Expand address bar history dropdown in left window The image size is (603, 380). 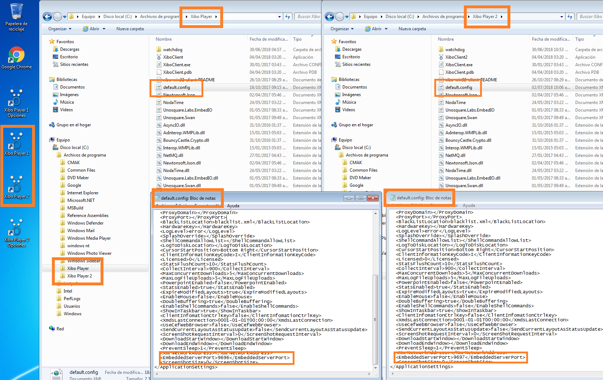click(279, 17)
